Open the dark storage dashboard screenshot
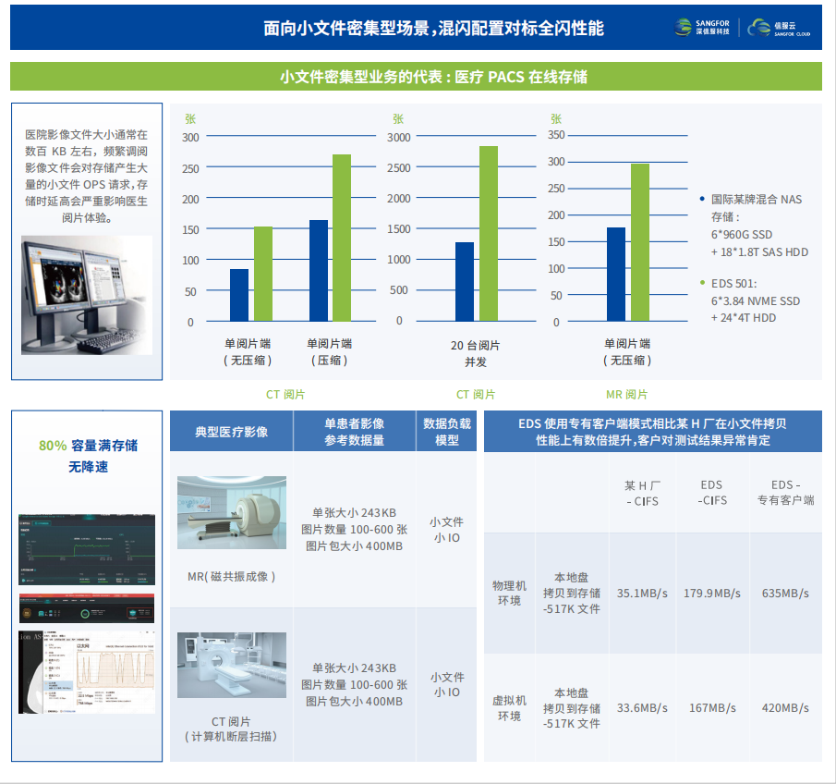 click(x=87, y=550)
